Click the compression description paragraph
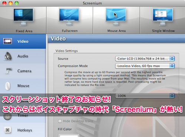185x137 pixels. click(x=115, y=79)
